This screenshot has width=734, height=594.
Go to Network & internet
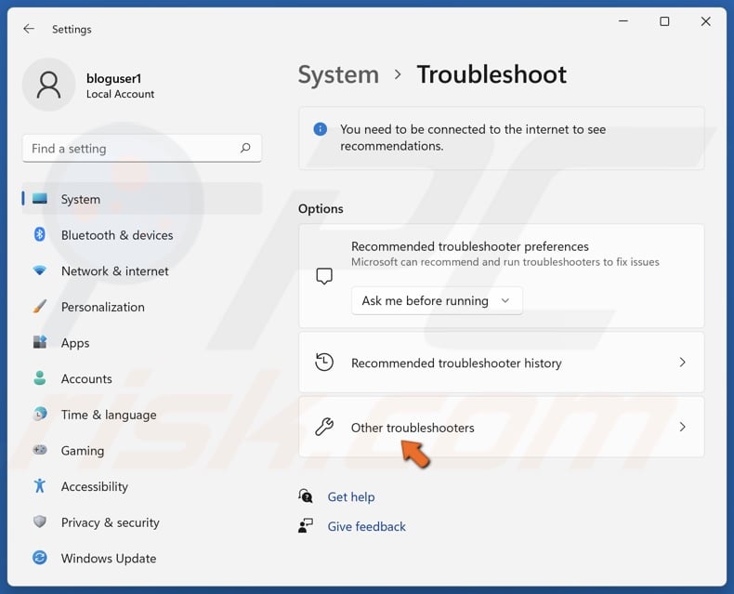coord(142,271)
